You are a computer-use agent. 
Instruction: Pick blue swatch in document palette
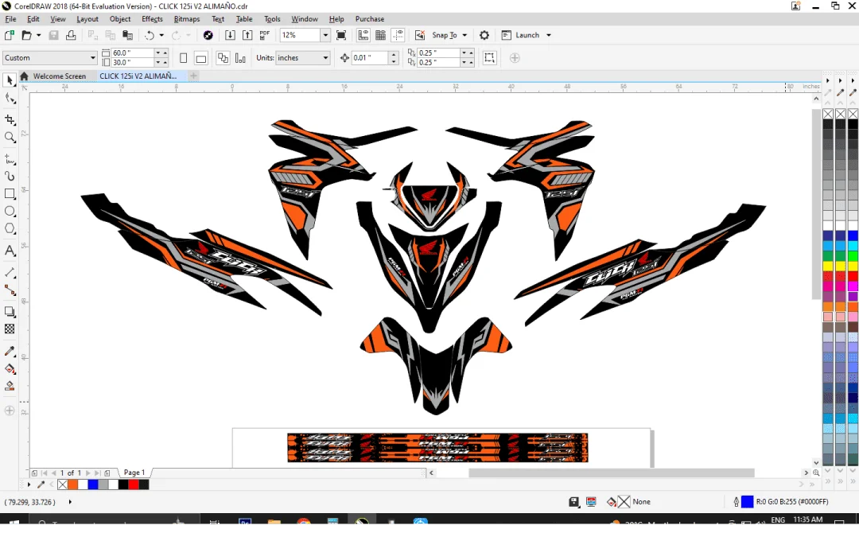93,485
